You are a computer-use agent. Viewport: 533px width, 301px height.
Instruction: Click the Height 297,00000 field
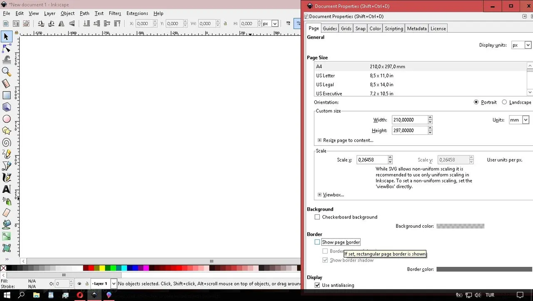point(410,130)
